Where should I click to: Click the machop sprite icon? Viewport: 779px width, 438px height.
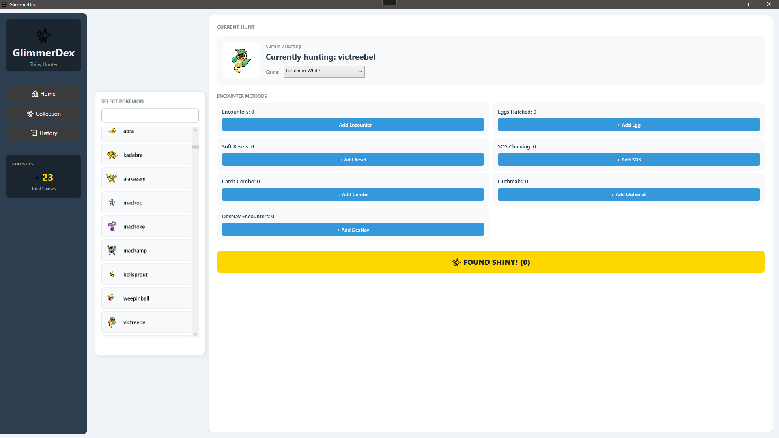pos(112,202)
